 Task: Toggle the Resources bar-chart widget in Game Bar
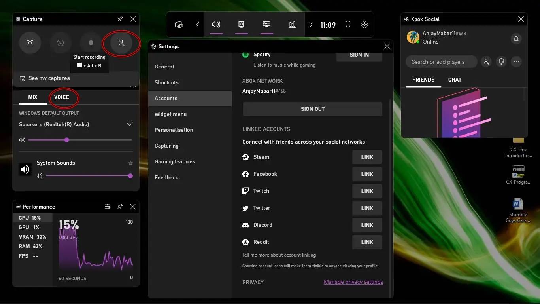(x=292, y=25)
